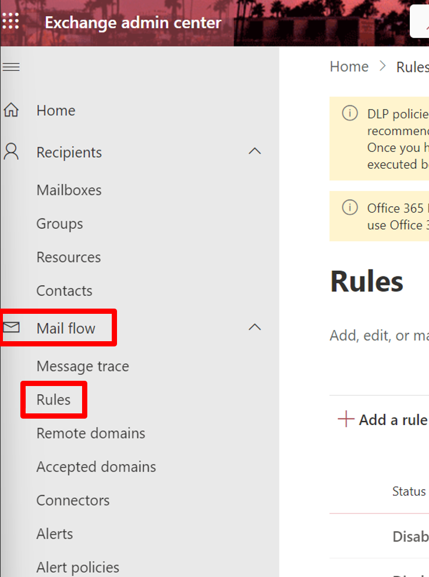Collapse the Recipients section chevron
Viewport: 429px width, 577px height.
[x=254, y=151]
